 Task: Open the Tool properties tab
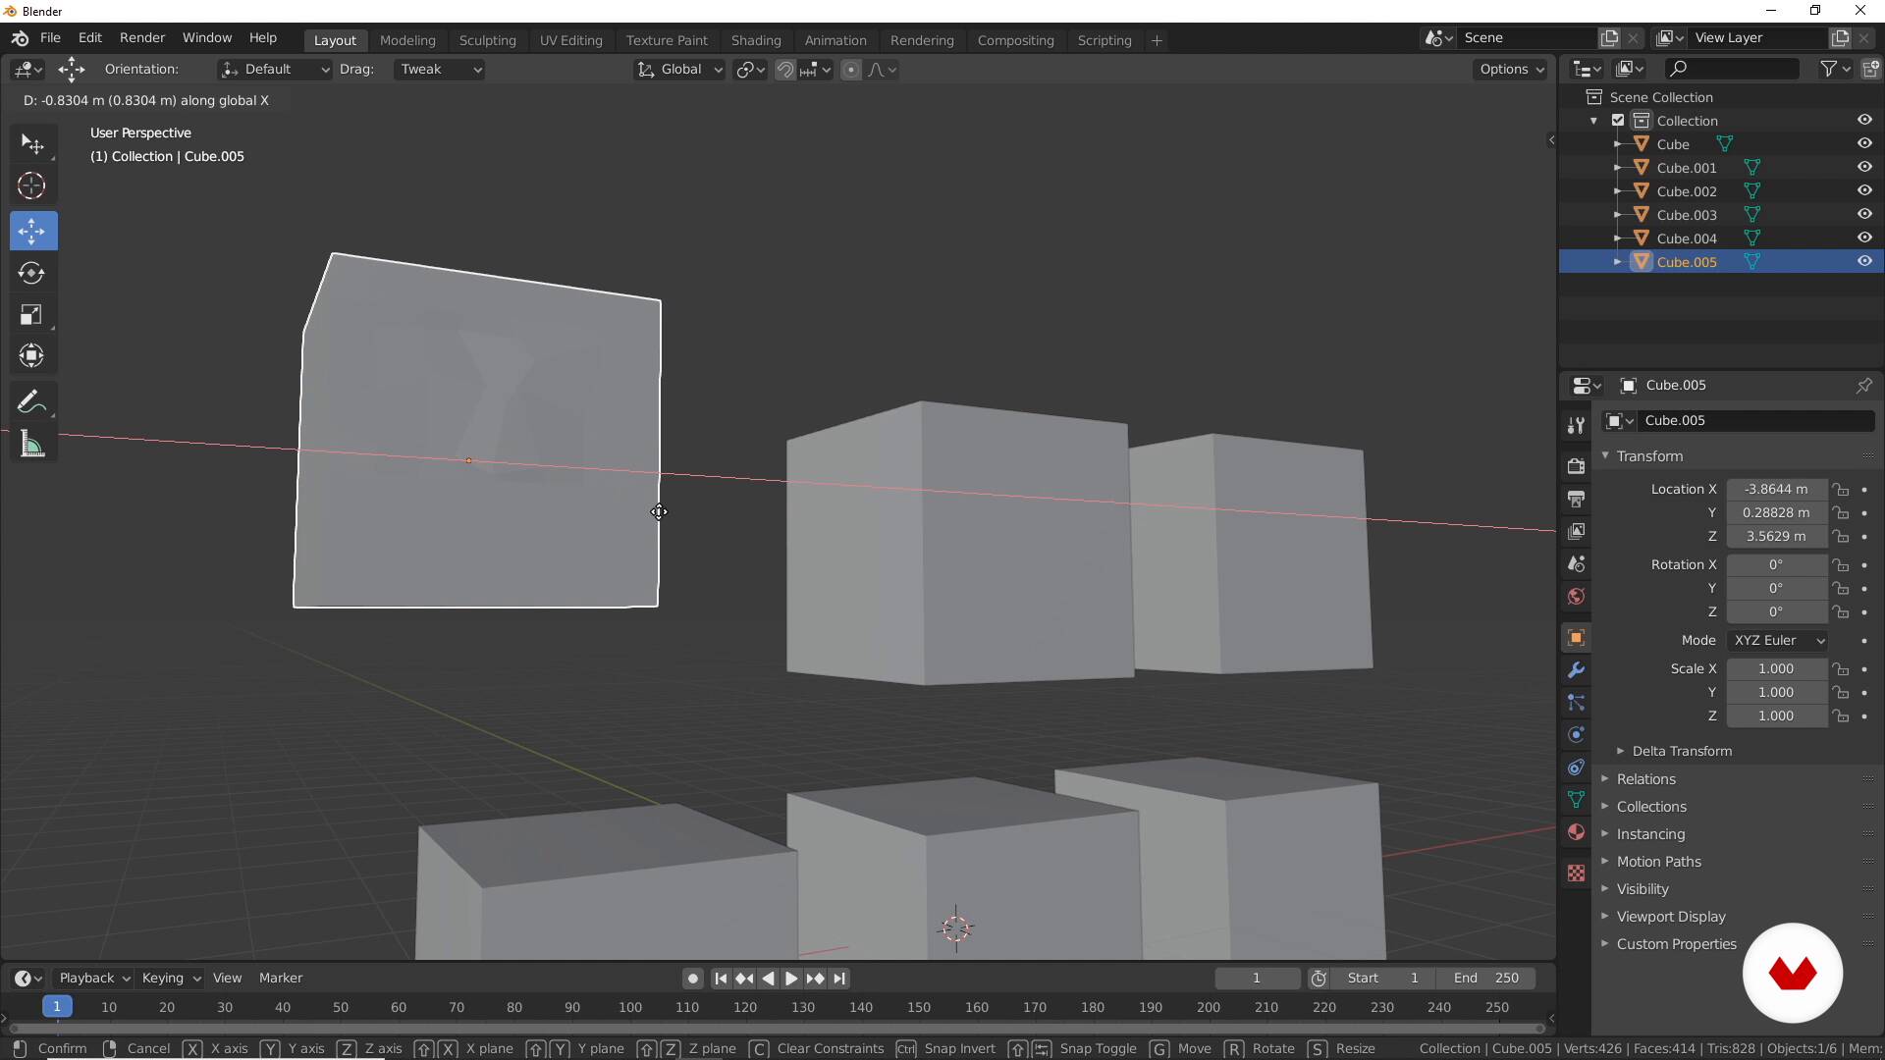pos(1576,424)
